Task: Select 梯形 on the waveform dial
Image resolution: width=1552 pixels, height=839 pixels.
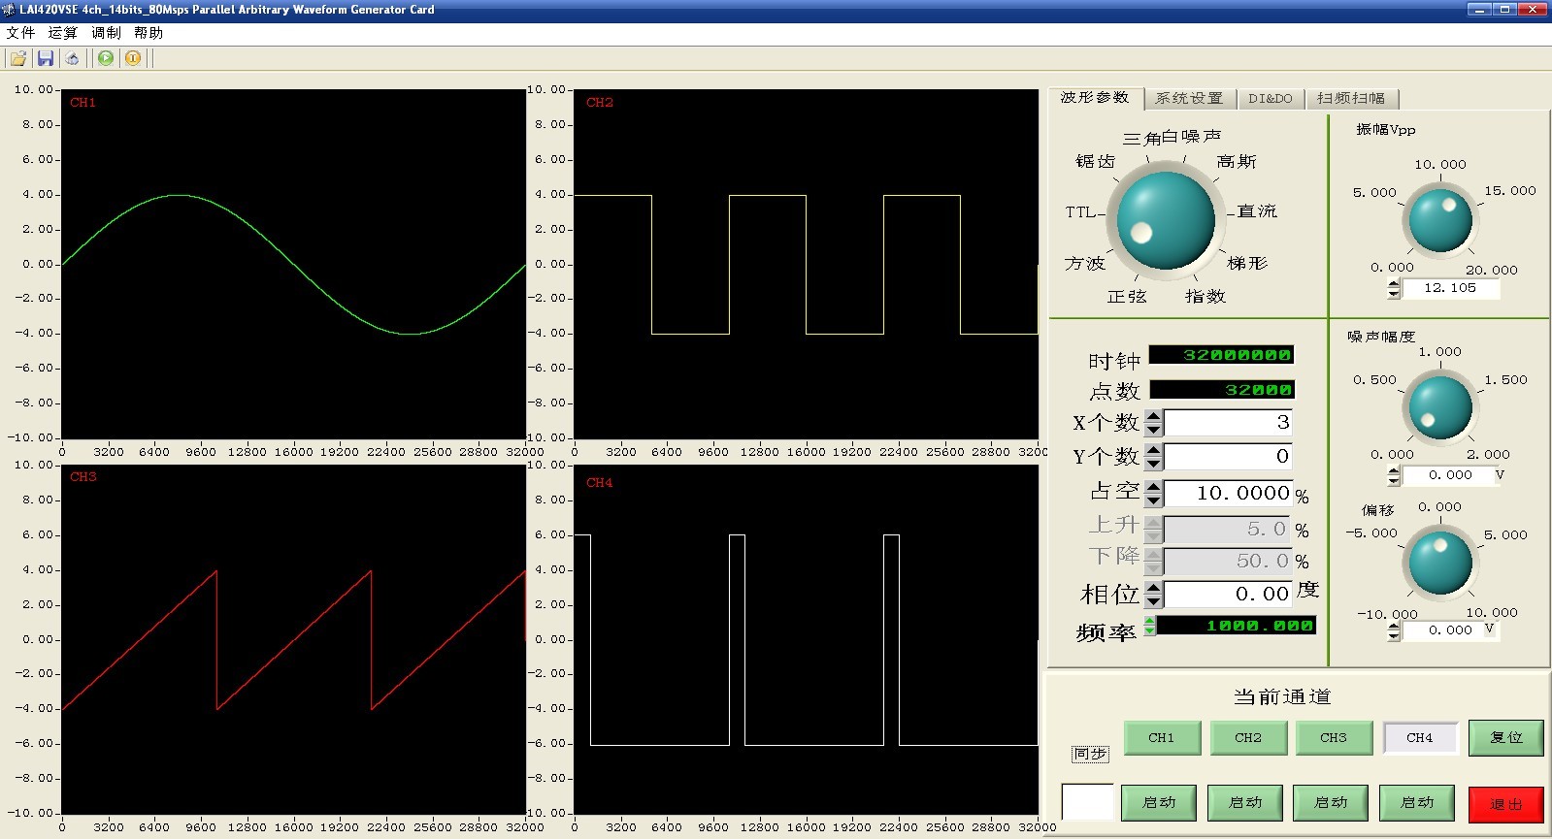Action: [x=1247, y=264]
